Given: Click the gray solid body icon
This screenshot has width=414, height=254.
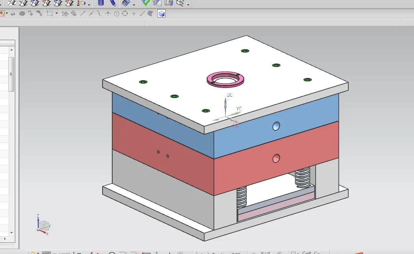Looking at the screenshot, I should click(x=22, y=13).
